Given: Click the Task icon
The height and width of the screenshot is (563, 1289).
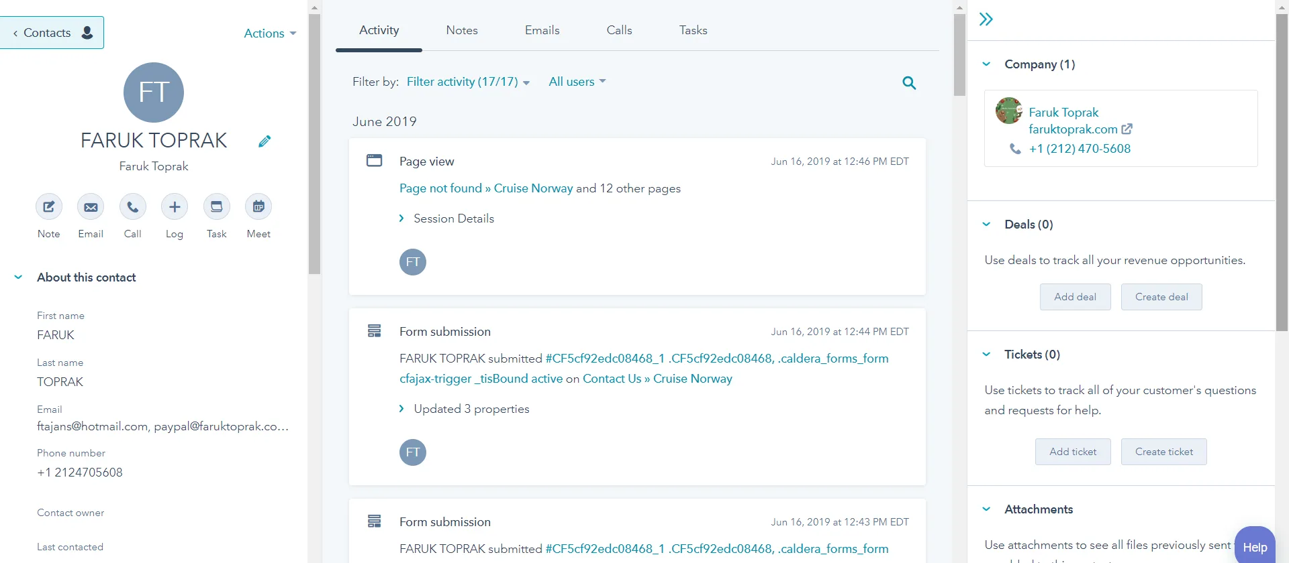Looking at the screenshot, I should pyautogui.click(x=217, y=207).
